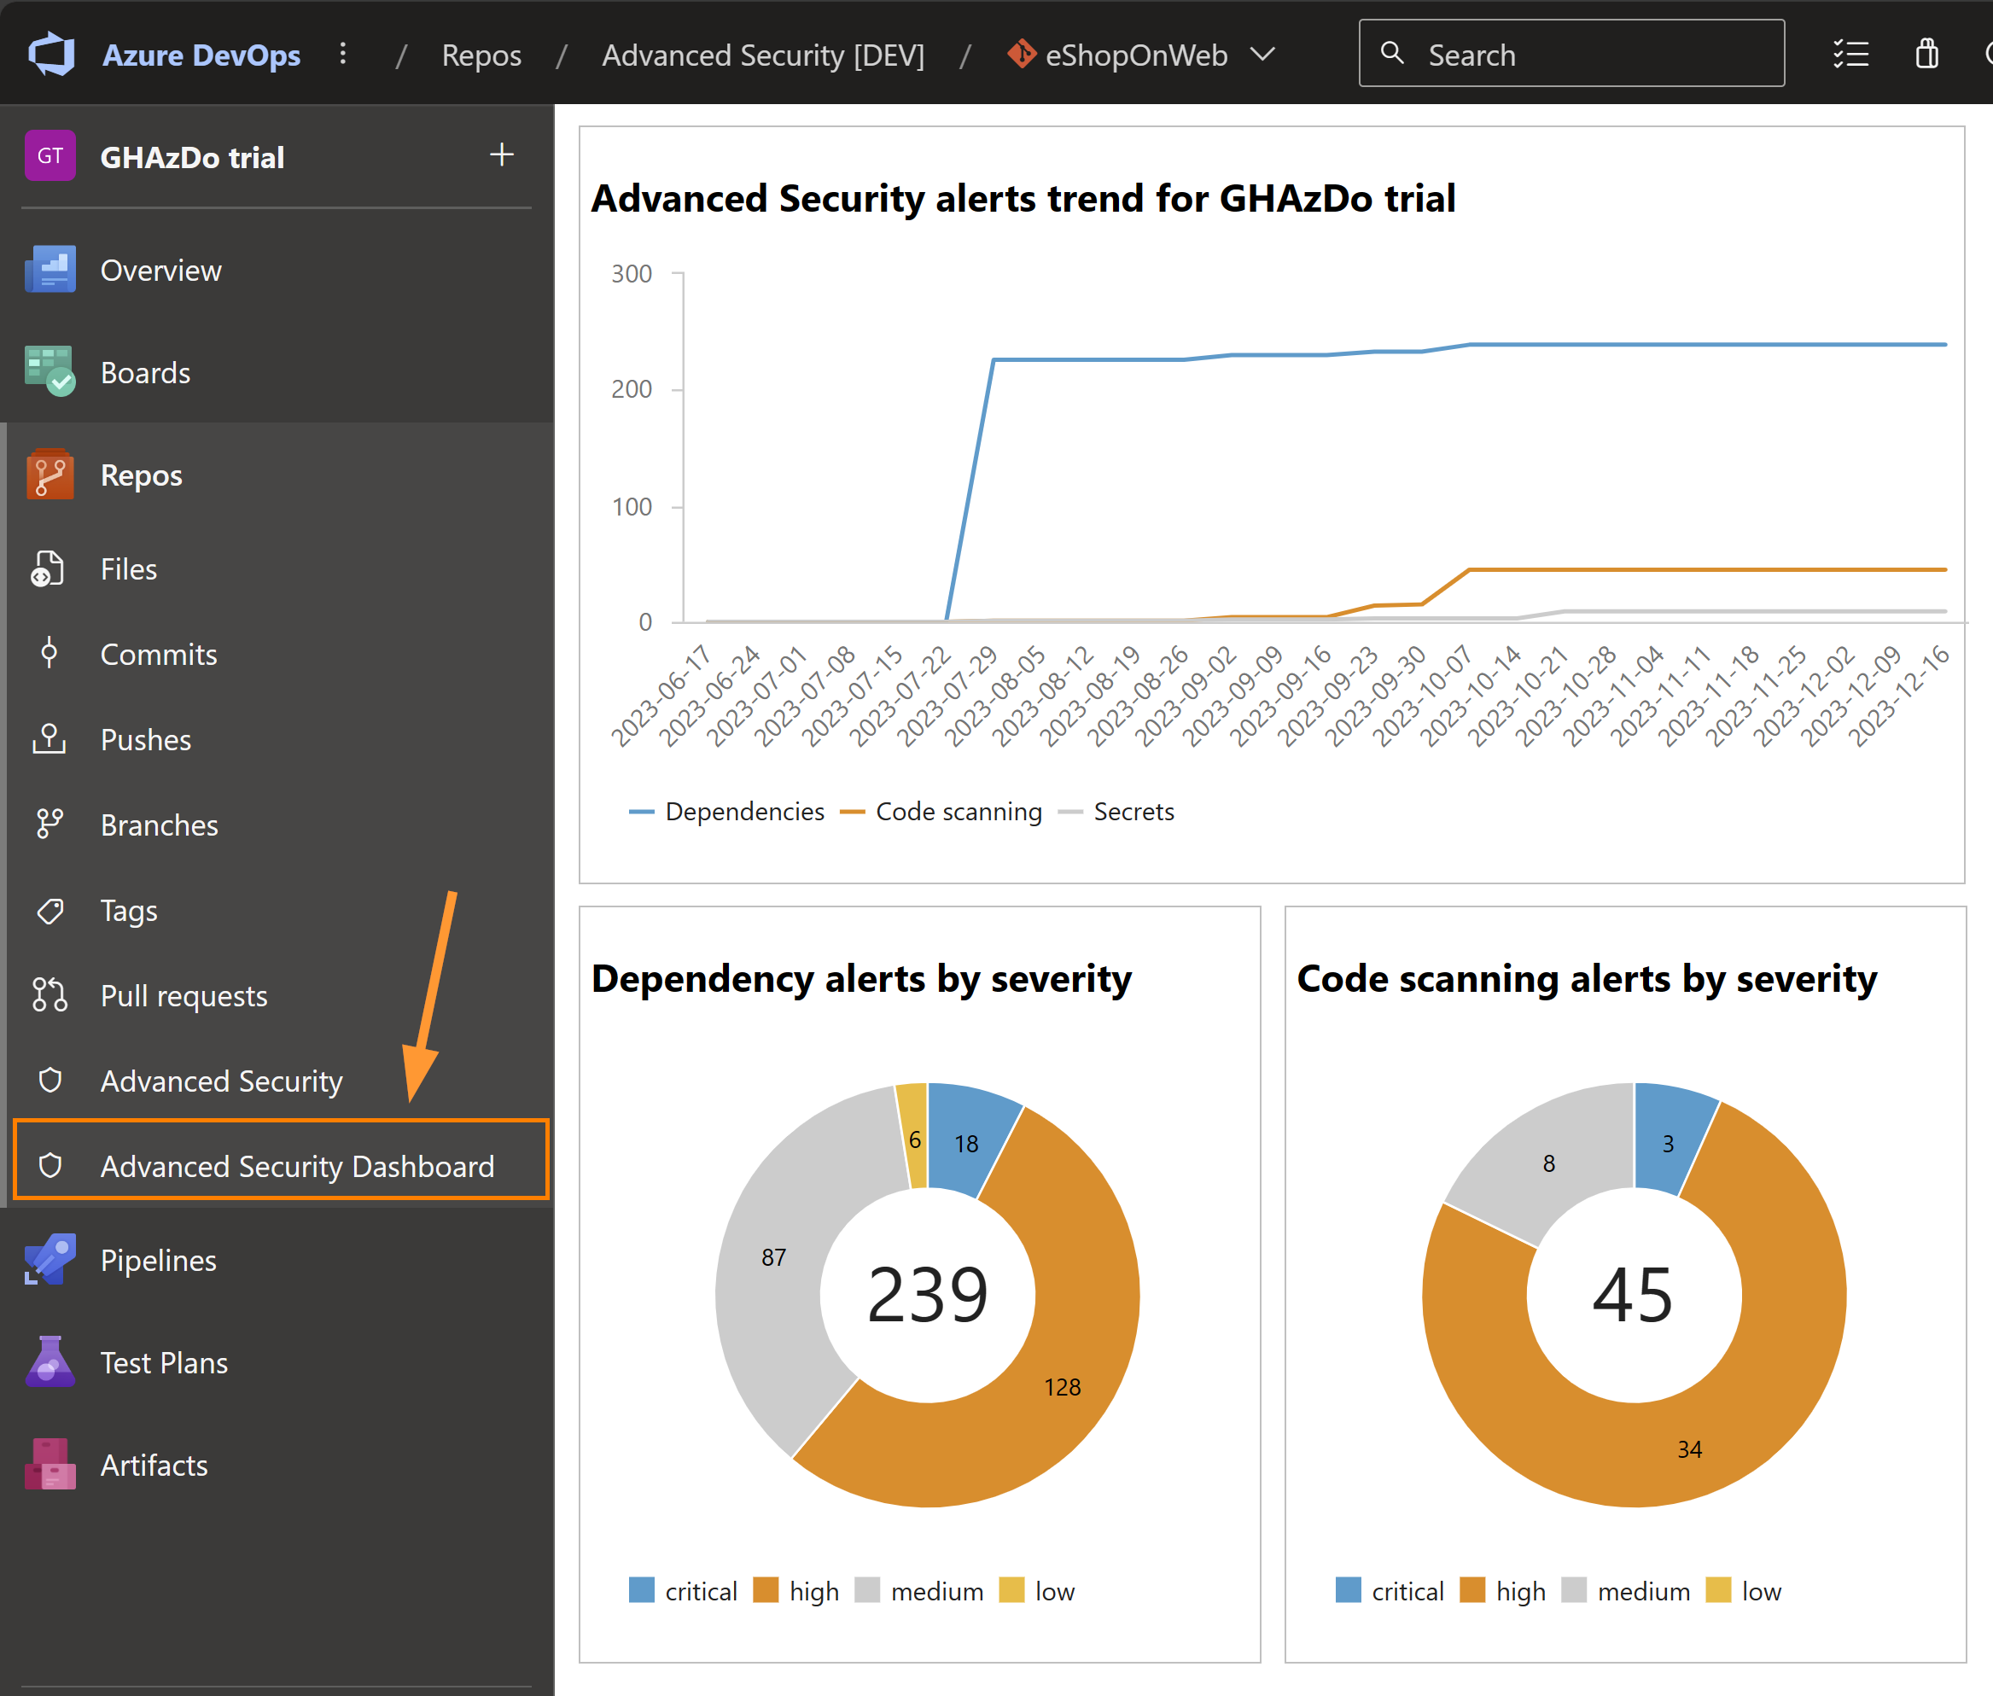
Task: Open the more options ellipsis next to Azure DevOps
Action: click(x=343, y=54)
